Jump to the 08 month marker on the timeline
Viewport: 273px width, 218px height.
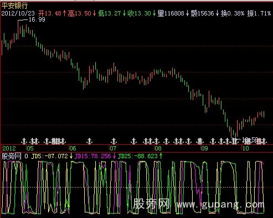coord(158,148)
